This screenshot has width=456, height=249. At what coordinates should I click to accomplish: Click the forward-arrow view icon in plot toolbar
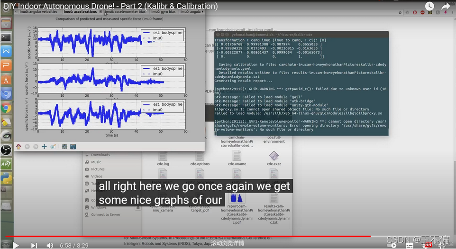[x=36, y=147]
